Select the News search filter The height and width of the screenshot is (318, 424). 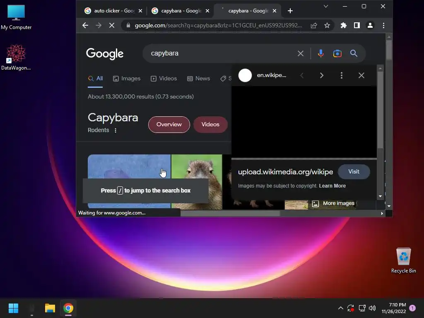pos(199,78)
